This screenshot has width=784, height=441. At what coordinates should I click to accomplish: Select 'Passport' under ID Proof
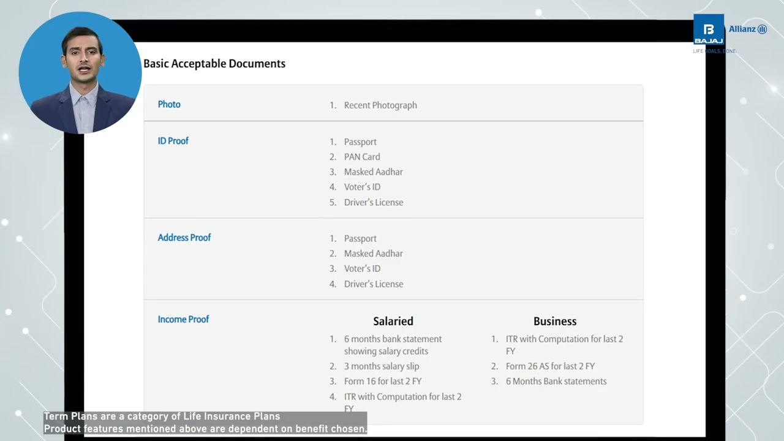click(360, 142)
